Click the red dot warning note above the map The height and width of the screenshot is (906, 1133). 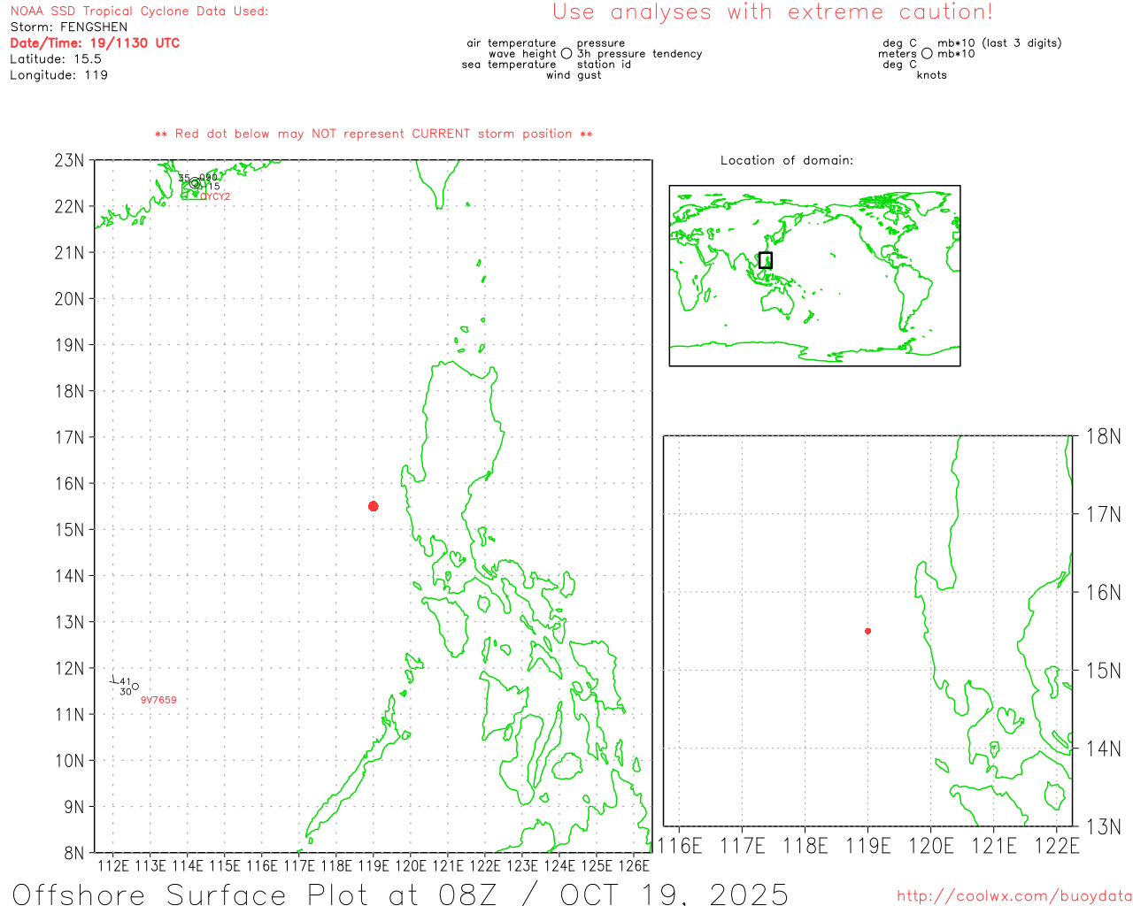[374, 134]
